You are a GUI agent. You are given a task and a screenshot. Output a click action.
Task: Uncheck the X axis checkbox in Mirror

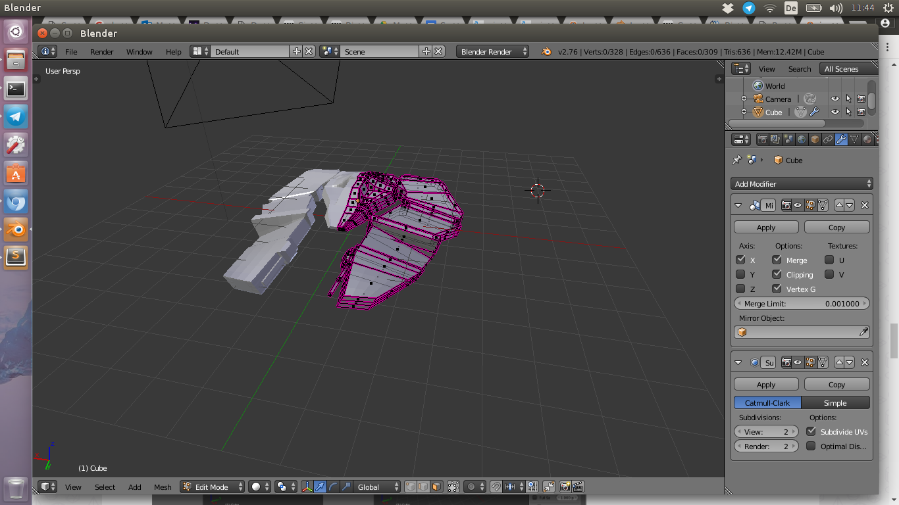[740, 260]
